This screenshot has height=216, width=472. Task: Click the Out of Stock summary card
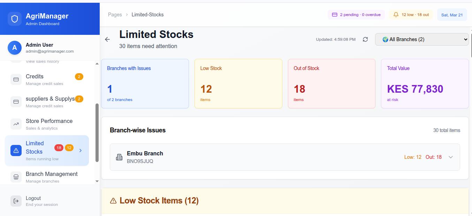(332, 84)
